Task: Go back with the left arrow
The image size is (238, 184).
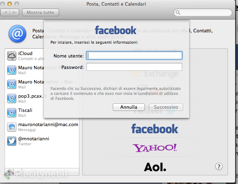Action: pos(5,12)
